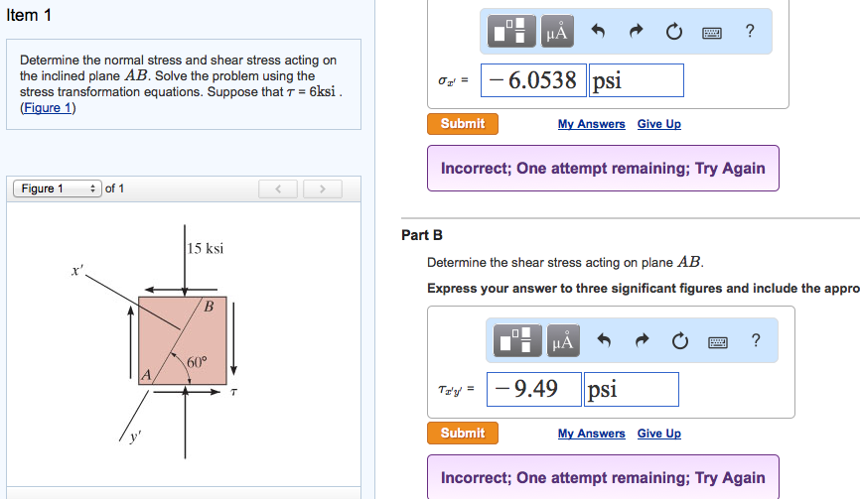860x499 pixels.
Task: Click the '60°' angle label in figure
Action: 197,363
